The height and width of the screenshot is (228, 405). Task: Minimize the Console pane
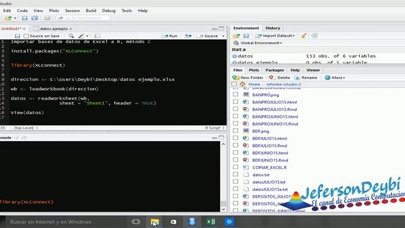point(214,138)
